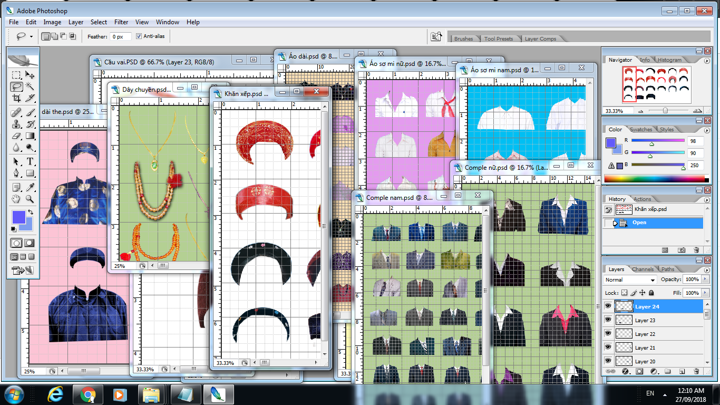
Task: Select the Slice tool
Action: [x=30, y=98]
